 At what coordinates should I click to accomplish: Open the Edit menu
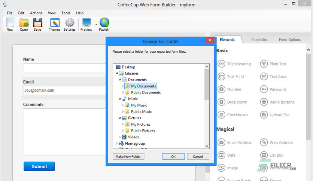21,13
